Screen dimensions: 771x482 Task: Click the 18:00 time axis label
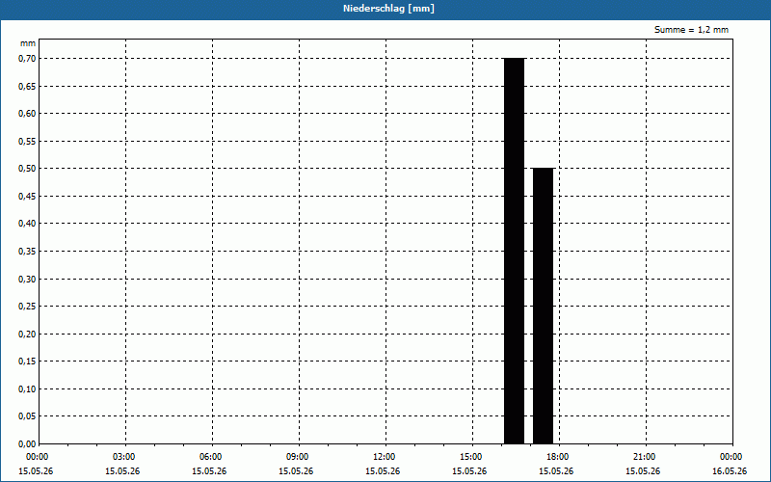559,457
